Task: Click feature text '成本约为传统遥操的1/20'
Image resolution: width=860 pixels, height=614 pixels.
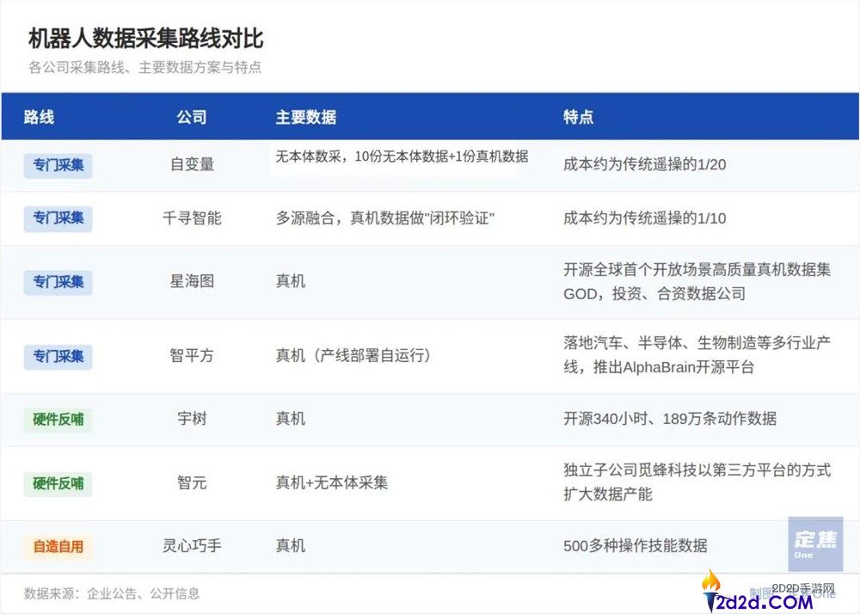Action: [x=644, y=164]
